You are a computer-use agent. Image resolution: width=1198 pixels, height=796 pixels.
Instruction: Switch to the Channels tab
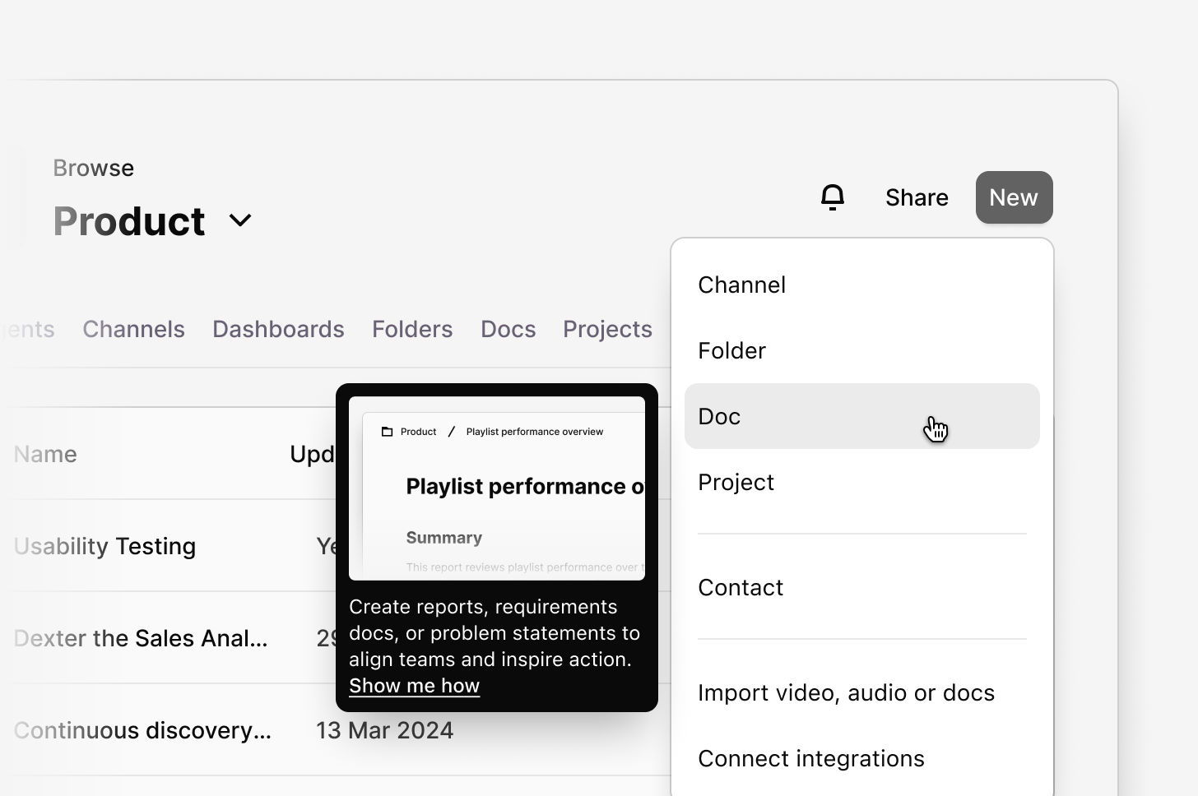133,329
